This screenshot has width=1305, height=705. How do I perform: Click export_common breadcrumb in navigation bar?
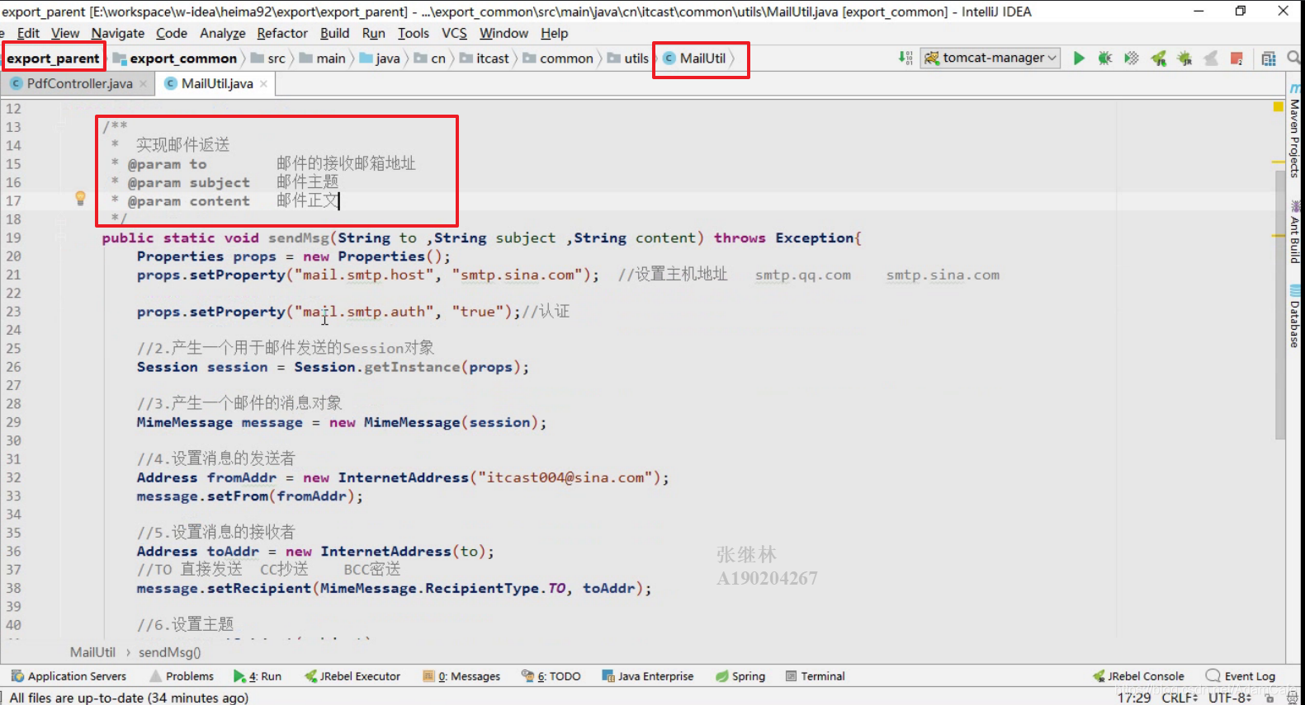(175, 59)
